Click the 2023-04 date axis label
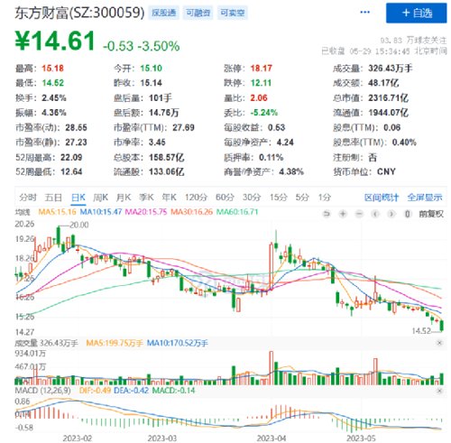The image size is (451, 443). (x=272, y=438)
